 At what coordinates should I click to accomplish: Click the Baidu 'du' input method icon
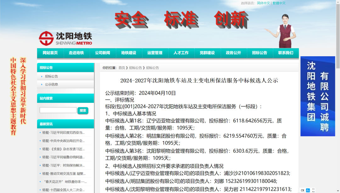[308, 190]
